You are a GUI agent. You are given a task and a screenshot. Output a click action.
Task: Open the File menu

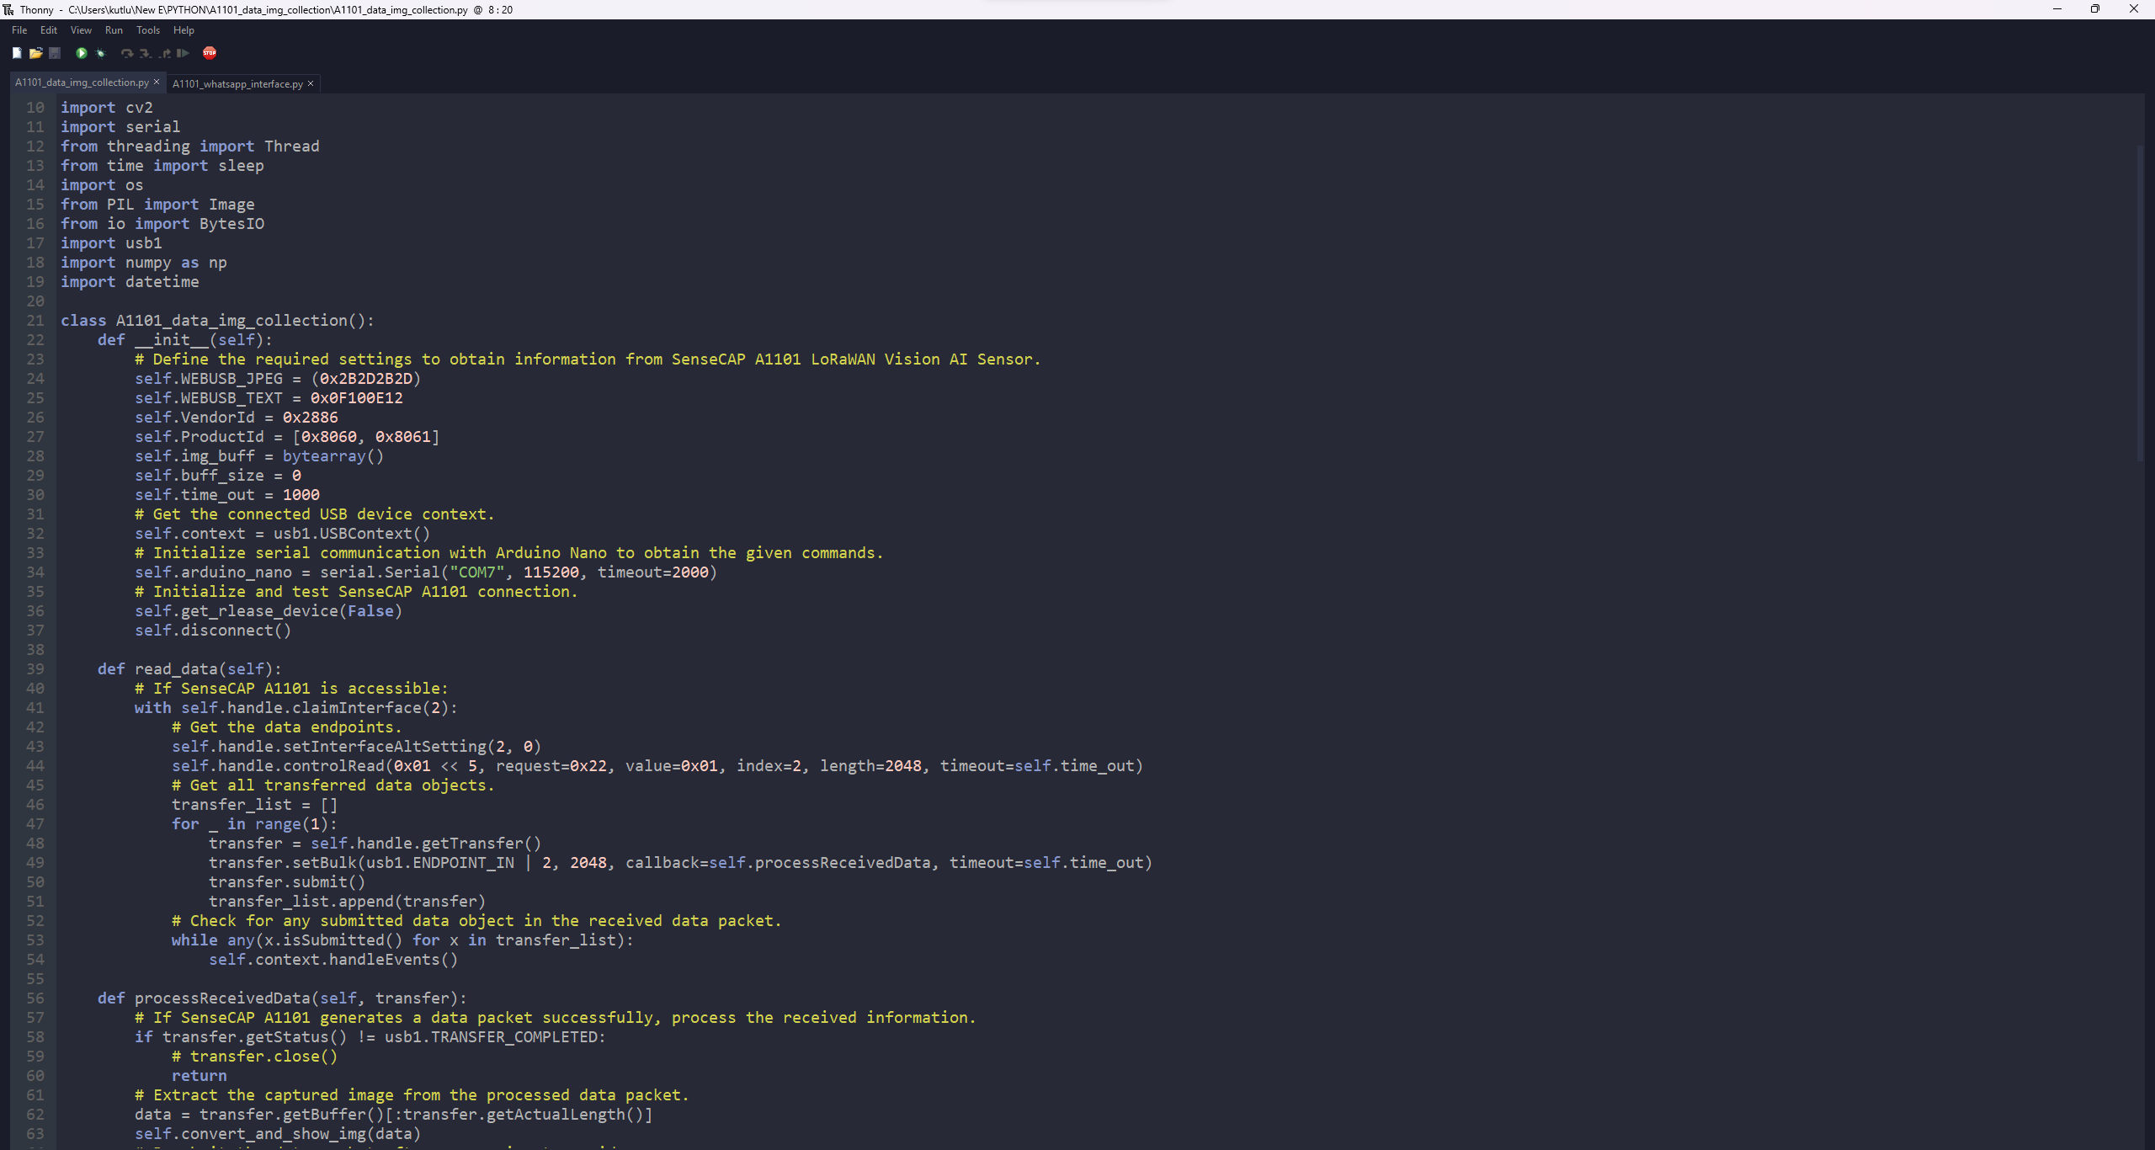[x=19, y=30]
